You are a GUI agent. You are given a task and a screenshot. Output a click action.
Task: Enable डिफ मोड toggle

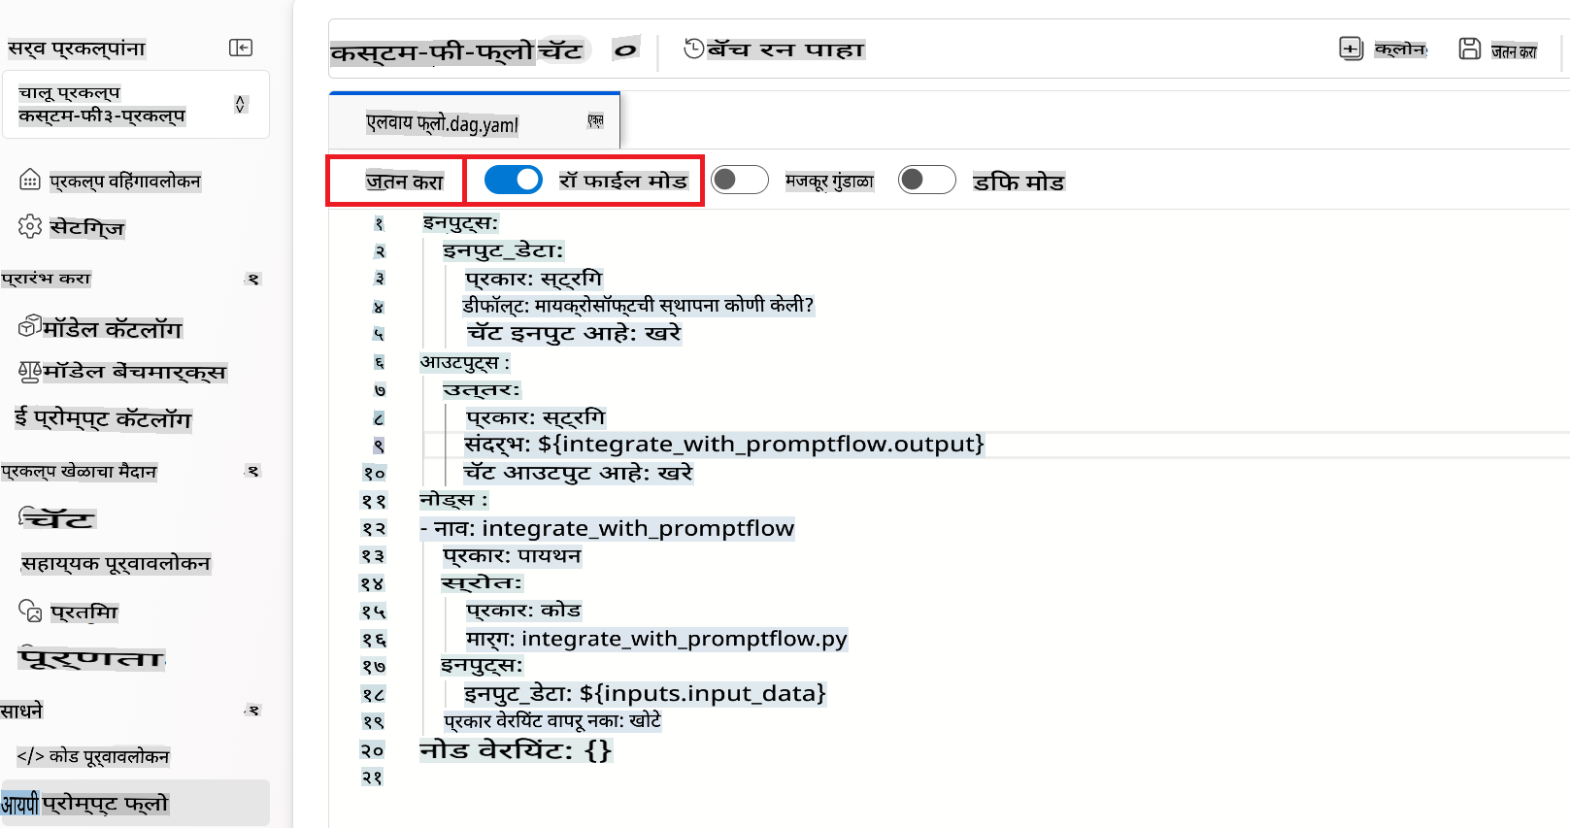[x=927, y=180]
